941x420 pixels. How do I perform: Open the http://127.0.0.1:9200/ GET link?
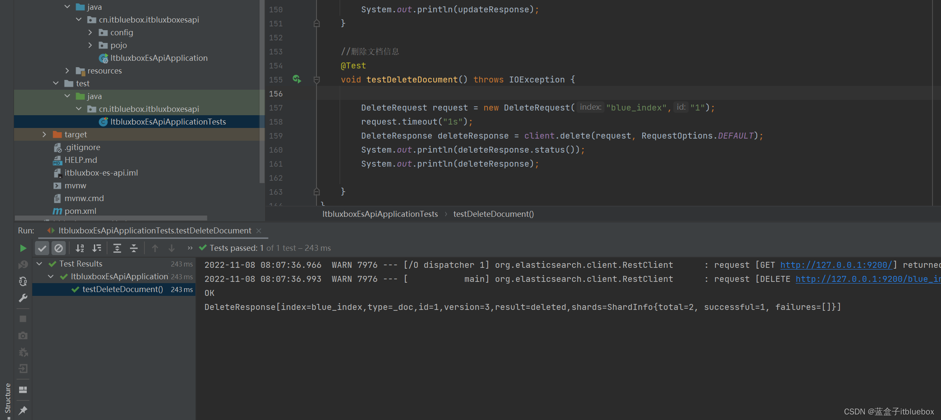(836, 265)
